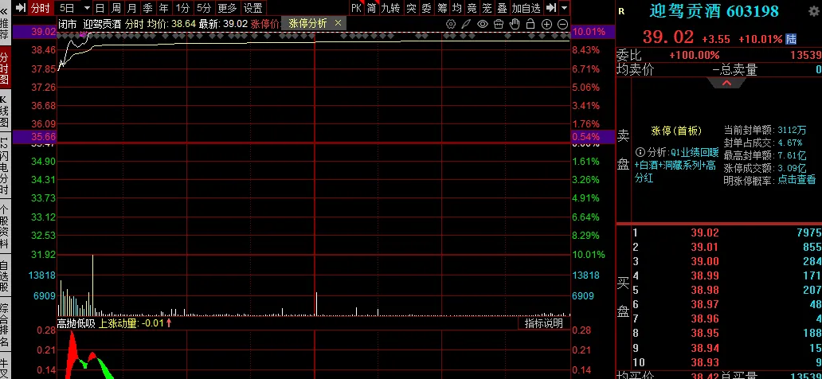Screen dimensions: 822x379
Task: Add stock via 加自选 button
Action: click(526, 8)
